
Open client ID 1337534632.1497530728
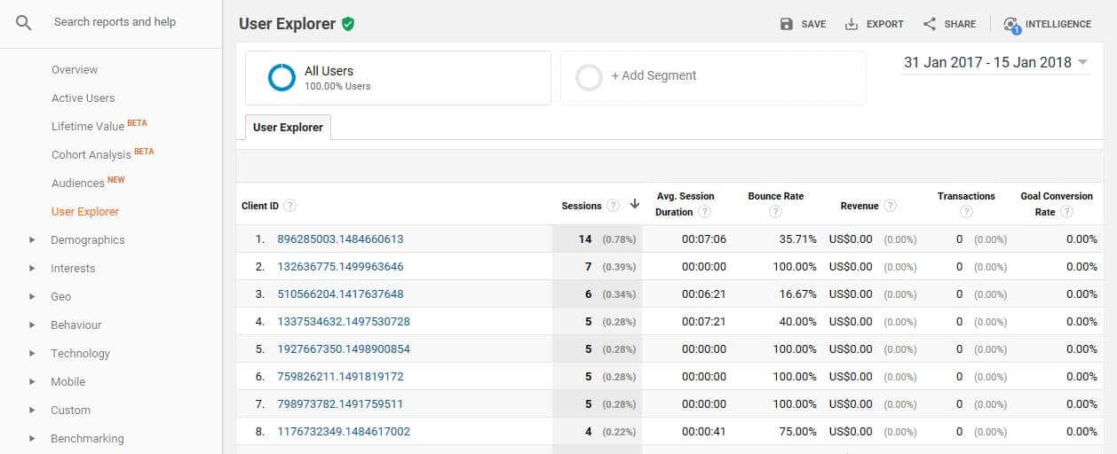pyautogui.click(x=344, y=322)
